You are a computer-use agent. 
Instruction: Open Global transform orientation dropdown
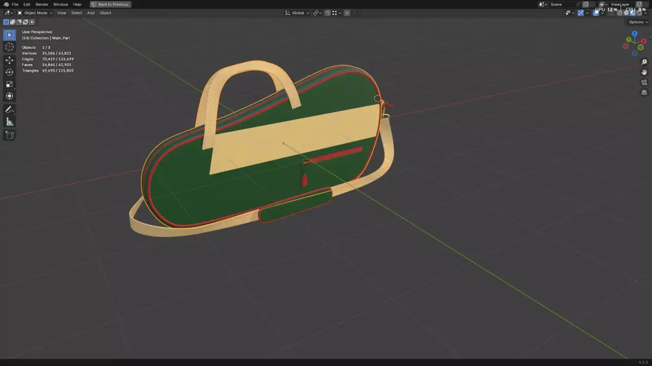coord(297,13)
